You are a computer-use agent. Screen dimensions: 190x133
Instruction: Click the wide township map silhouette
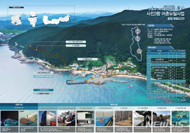pyautogui.click(x=56, y=20)
